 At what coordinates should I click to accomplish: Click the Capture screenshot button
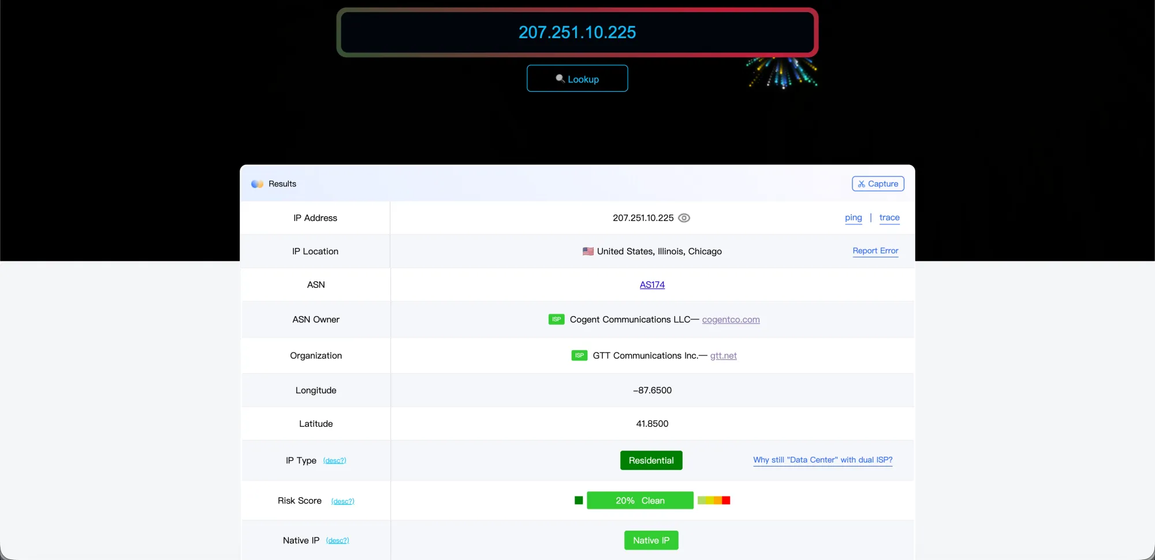pos(878,184)
